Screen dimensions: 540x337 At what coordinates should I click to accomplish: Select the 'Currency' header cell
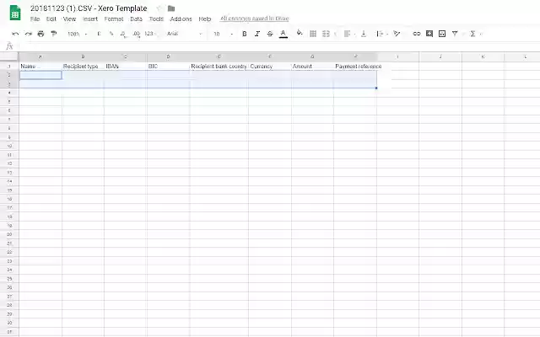coord(270,67)
